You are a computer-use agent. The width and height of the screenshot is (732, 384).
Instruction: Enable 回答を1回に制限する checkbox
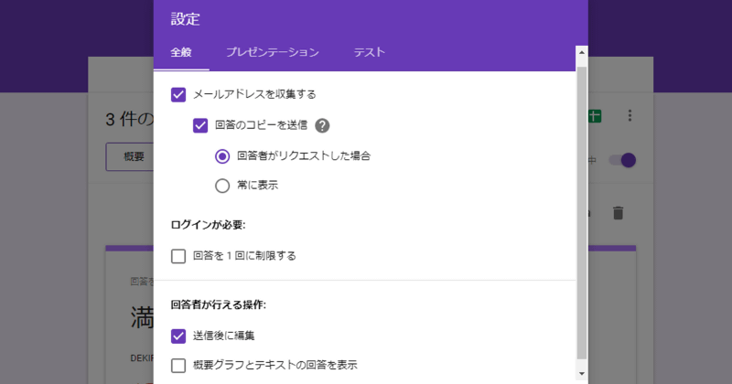tap(178, 256)
